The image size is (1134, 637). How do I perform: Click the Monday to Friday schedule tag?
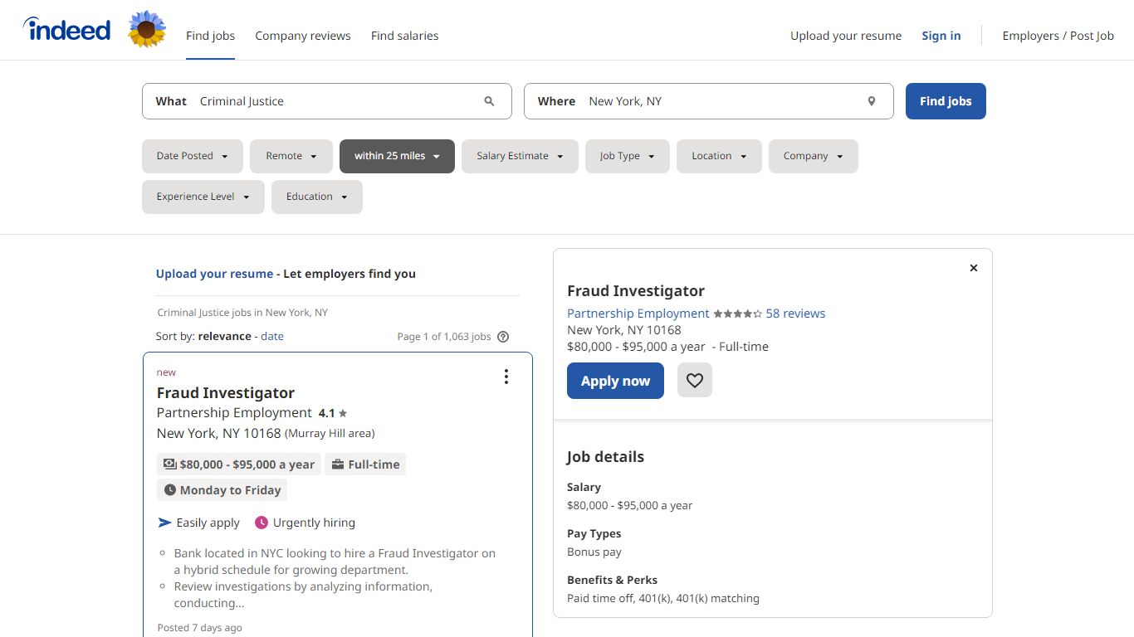[222, 490]
